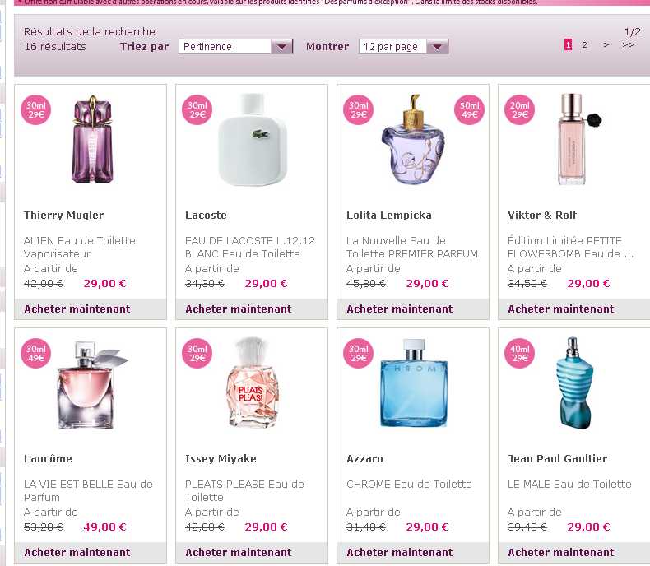The image size is (650, 566).
Task: Click the 40ml 29€ badge on Jean Paul Gaultier
Action: click(519, 354)
